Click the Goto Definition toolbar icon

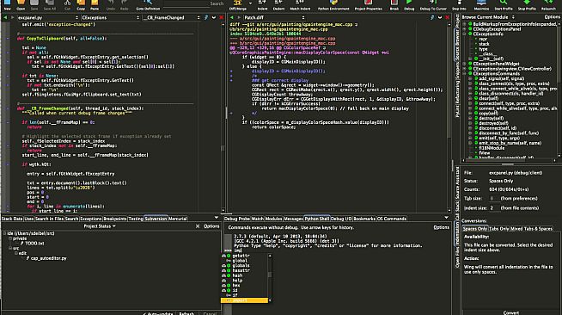148,3
